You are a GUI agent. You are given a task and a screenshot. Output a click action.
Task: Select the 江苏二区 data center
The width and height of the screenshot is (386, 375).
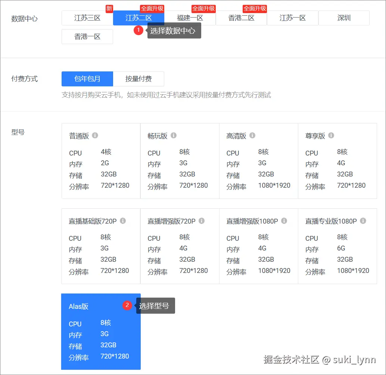click(139, 18)
